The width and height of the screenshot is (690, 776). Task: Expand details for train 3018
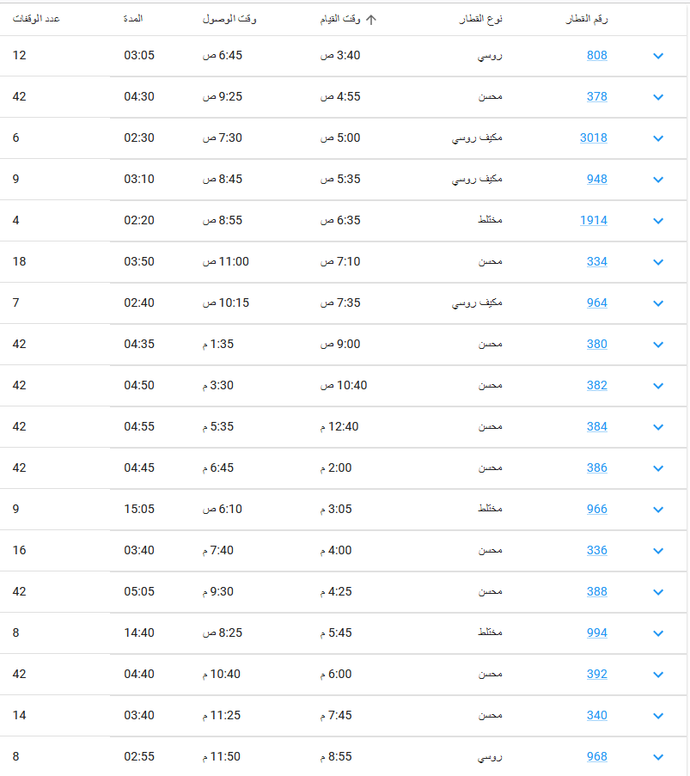point(658,138)
